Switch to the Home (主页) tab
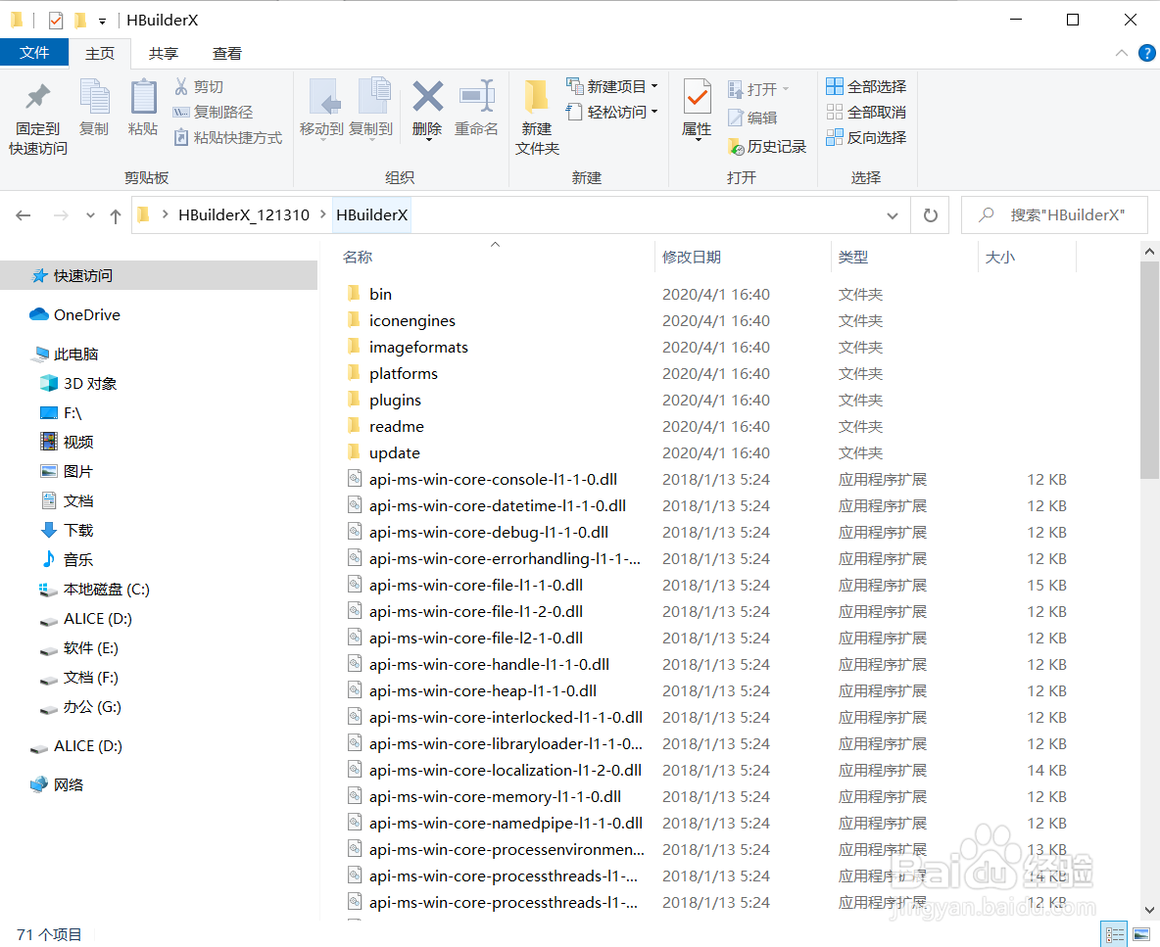This screenshot has width=1160, height=947. click(100, 53)
